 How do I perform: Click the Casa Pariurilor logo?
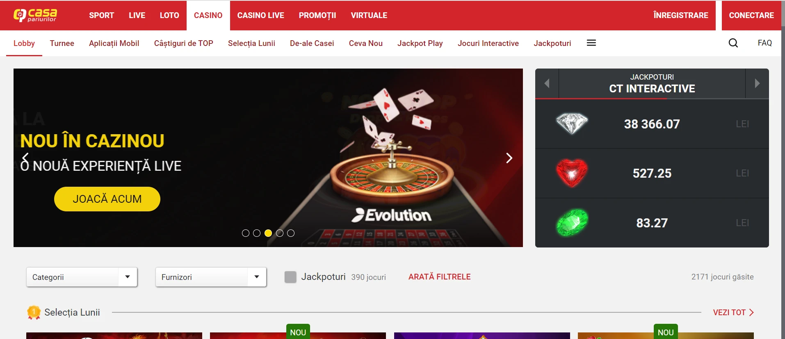tap(35, 15)
